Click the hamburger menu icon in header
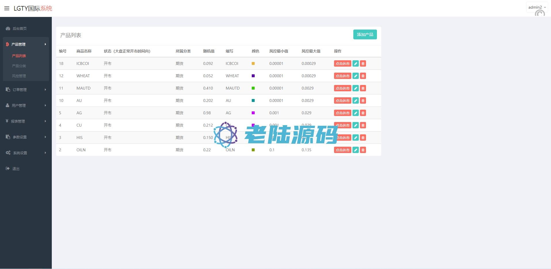This screenshot has width=551, height=269. click(7, 8)
